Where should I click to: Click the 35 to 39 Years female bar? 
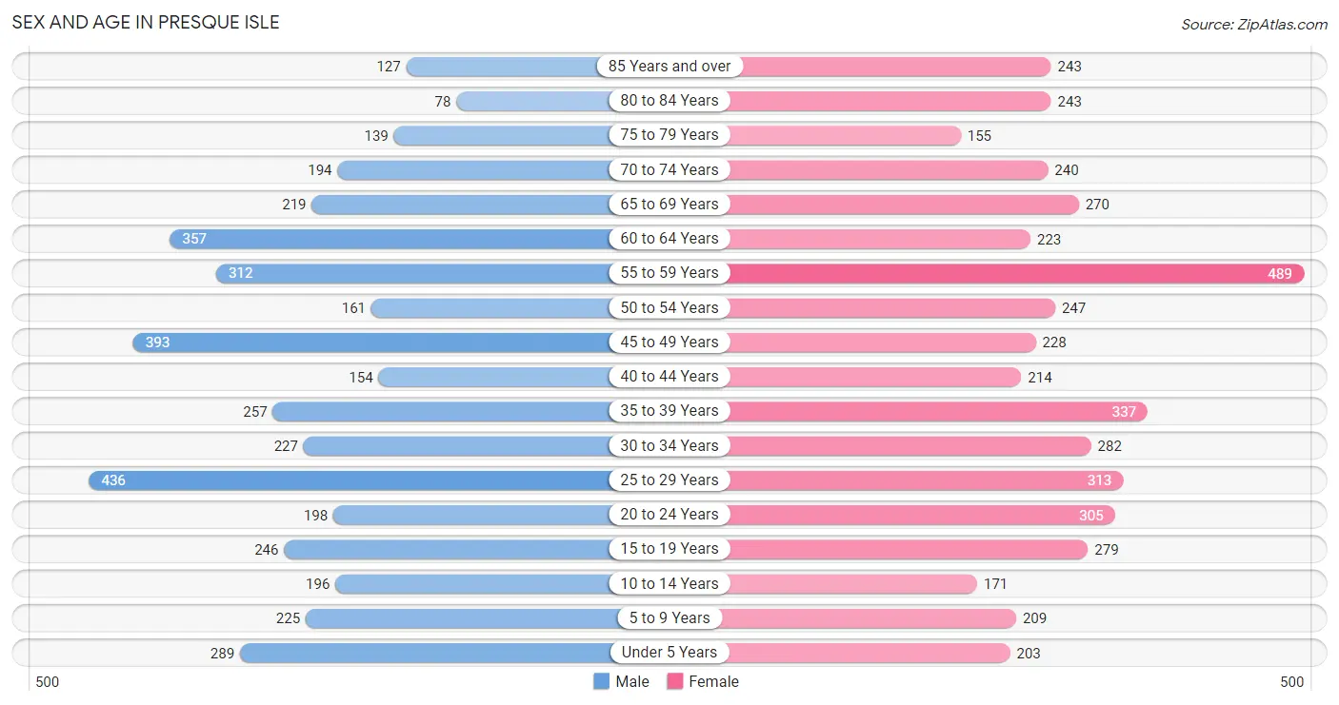(937, 411)
